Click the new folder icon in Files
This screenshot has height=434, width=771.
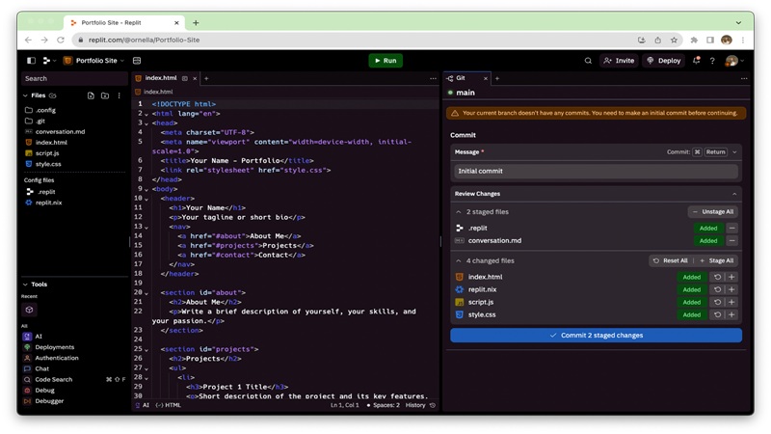click(x=105, y=95)
